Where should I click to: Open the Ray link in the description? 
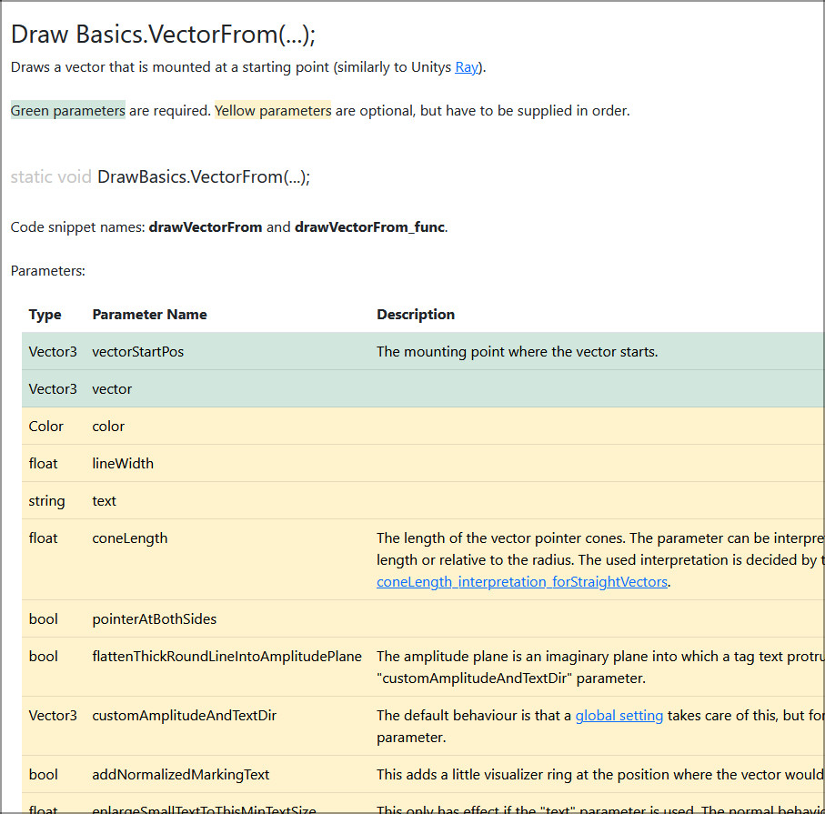coord(466,67)
